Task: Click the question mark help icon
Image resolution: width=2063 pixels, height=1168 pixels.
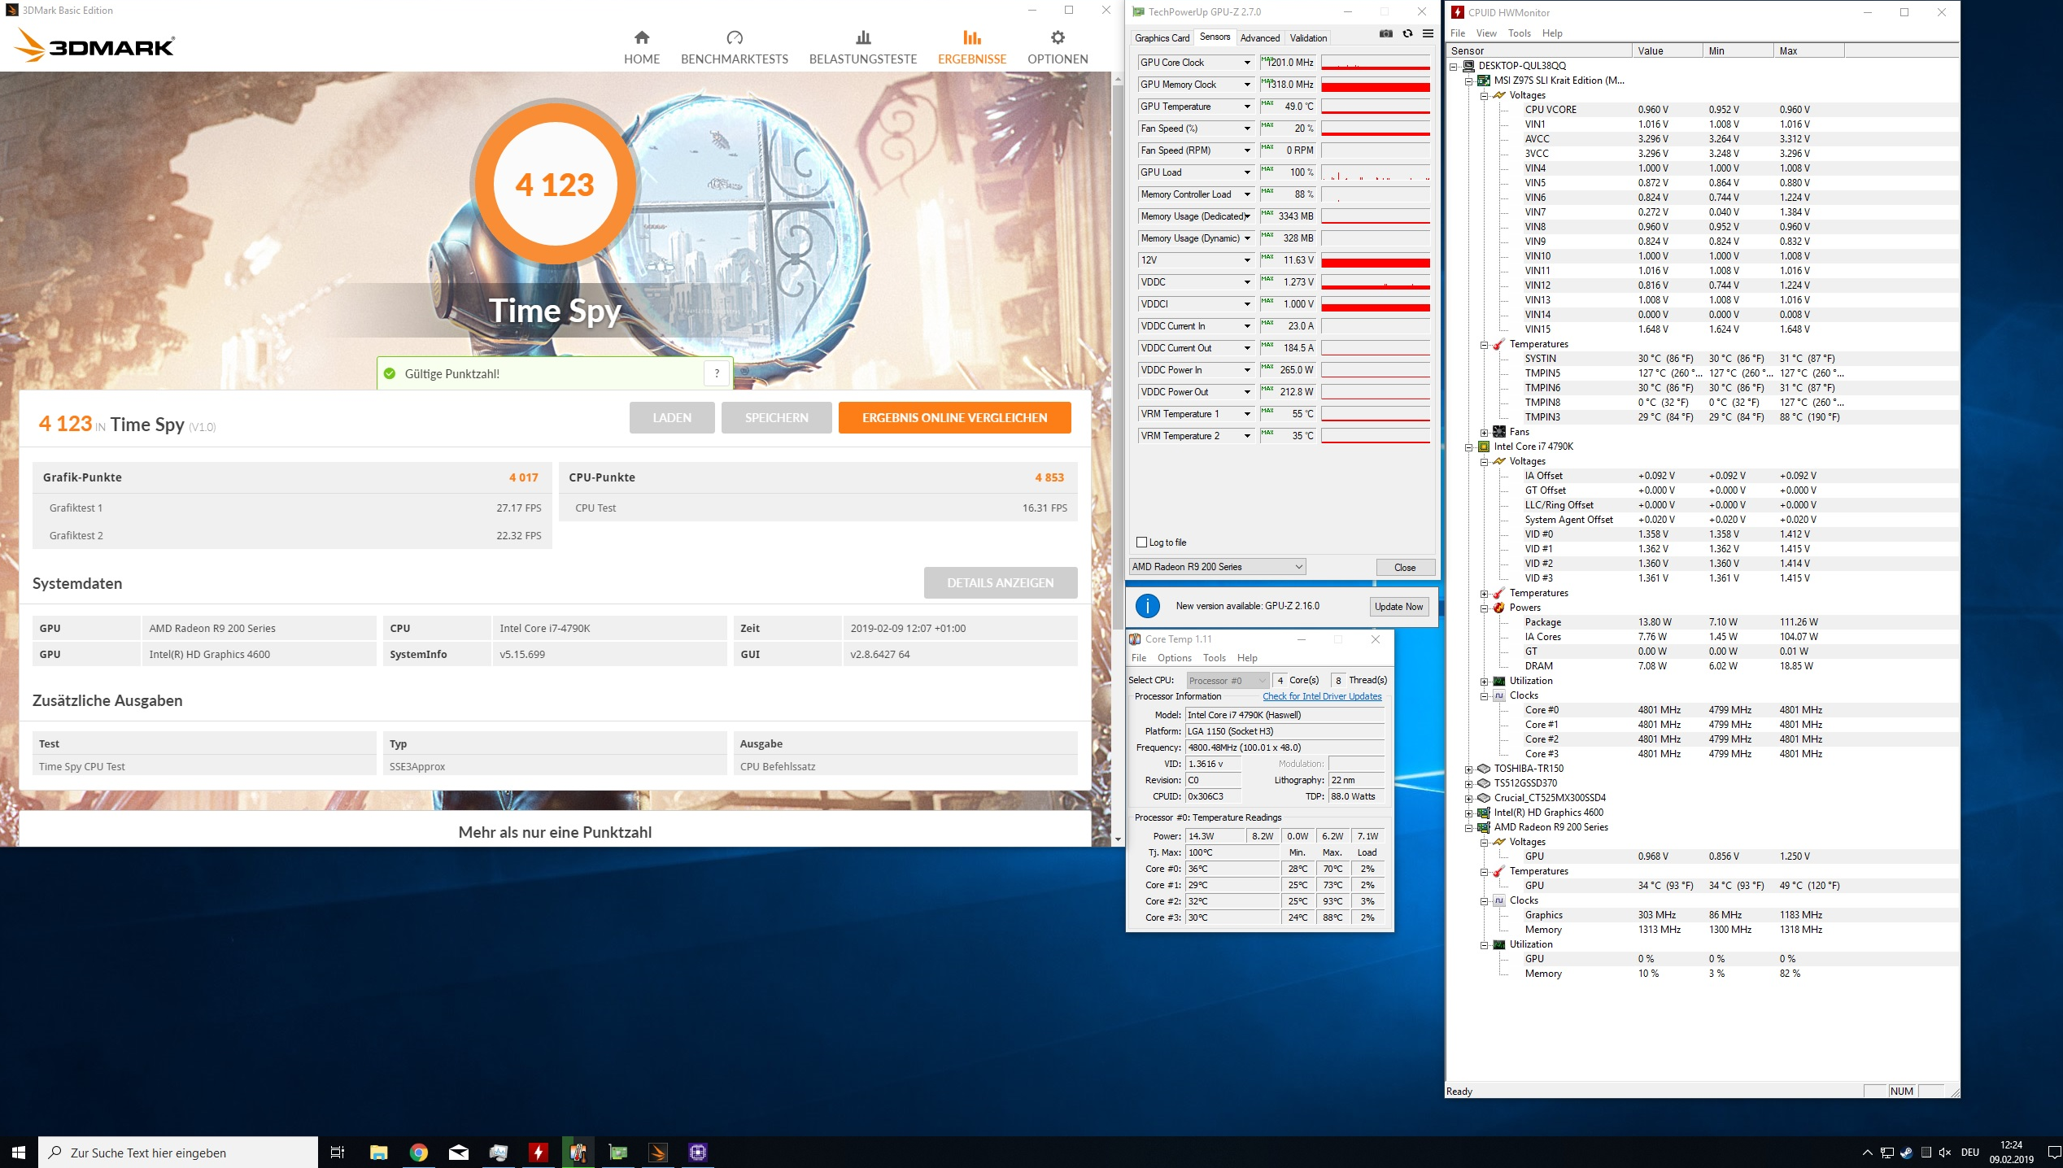Action: pyautogui.click(x=717, y=373)
